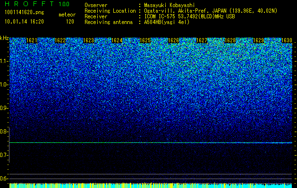
Task: Click the Receiving antenna label
Action: point(109,22)
